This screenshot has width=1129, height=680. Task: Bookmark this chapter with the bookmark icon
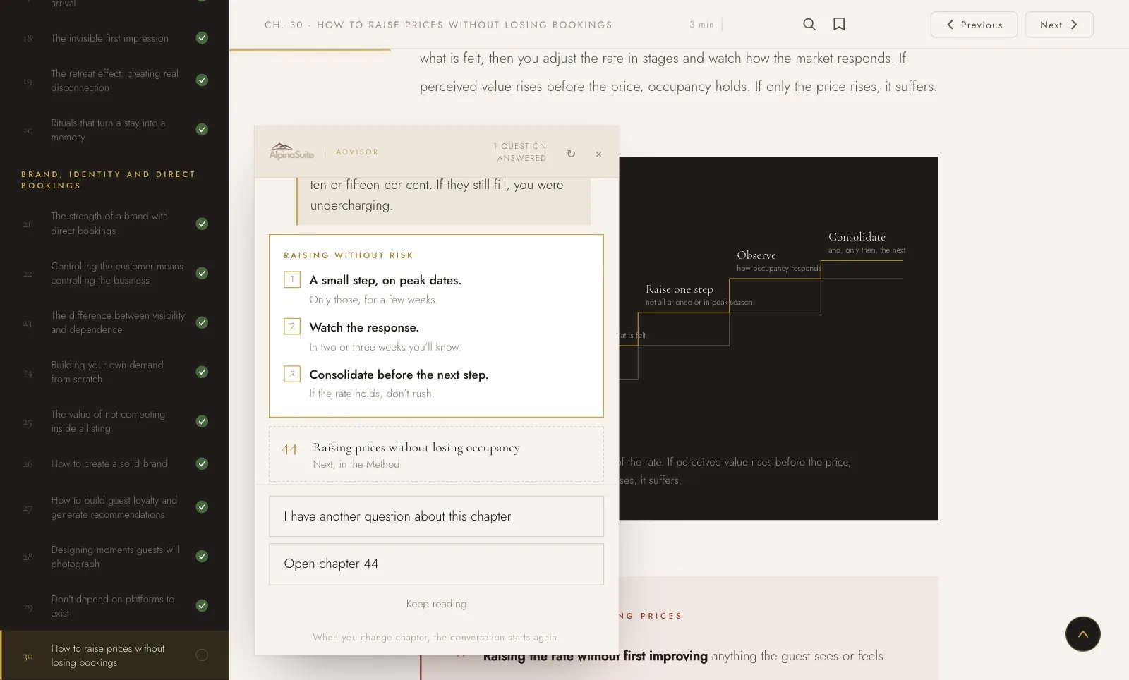pyautogui.click(x=839, y=24)
